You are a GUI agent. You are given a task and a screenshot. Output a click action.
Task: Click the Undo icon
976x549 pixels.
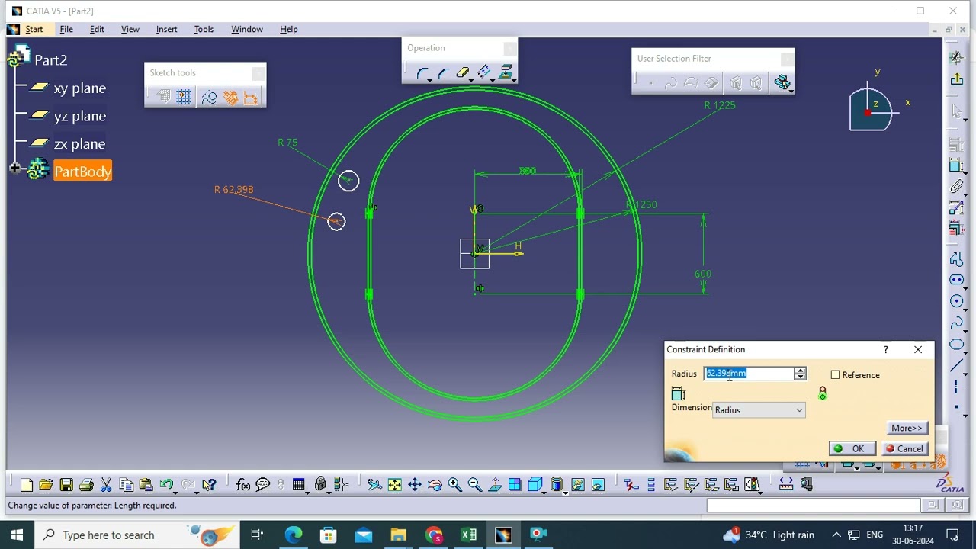click(x=166, y=485)
